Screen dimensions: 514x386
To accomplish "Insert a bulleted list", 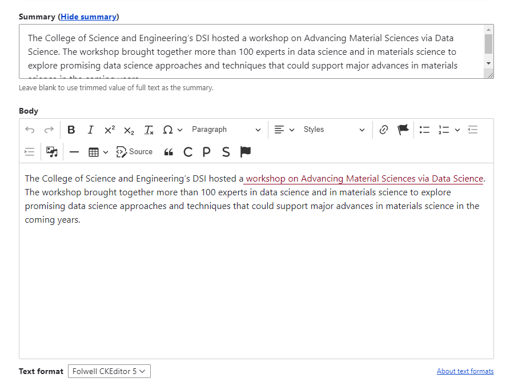I will (x=424, y=130).
